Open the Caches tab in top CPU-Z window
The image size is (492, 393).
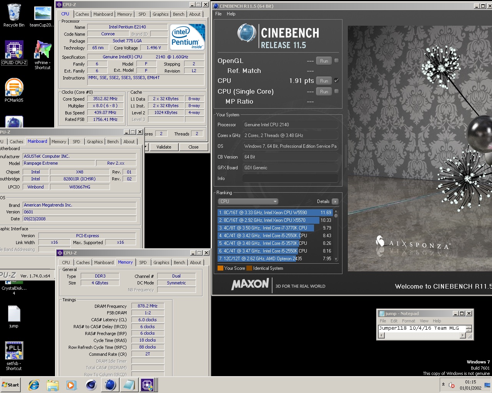click(x=82, y=14)
